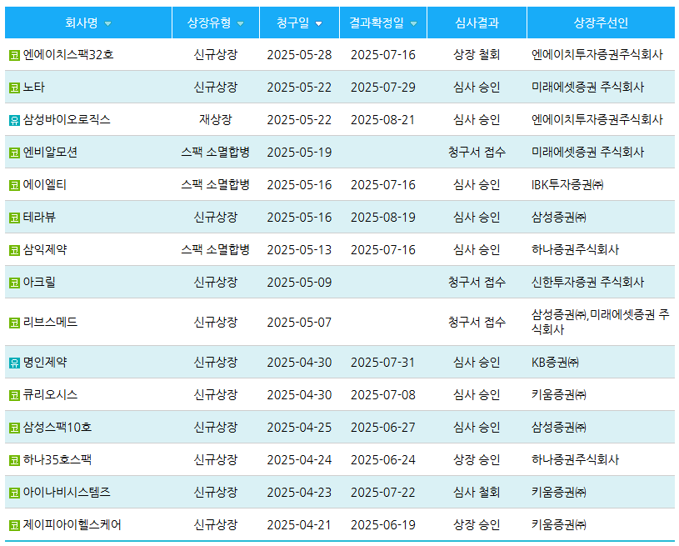Click the market icon beside 큐리오시스
679x546 pixels.
[x=14, y=395]
